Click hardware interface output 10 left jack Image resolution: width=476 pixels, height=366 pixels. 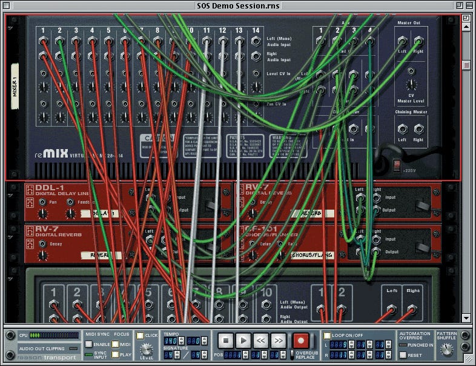click(266, 305)
